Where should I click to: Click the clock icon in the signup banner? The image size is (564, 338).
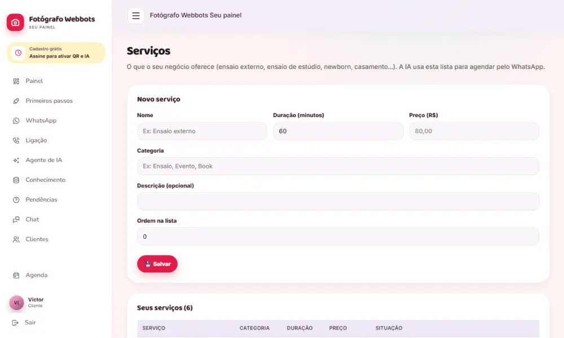pyautogui.click(x=18, y=53)
